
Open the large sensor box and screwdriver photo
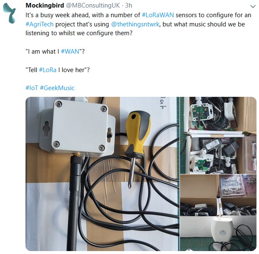103,174
